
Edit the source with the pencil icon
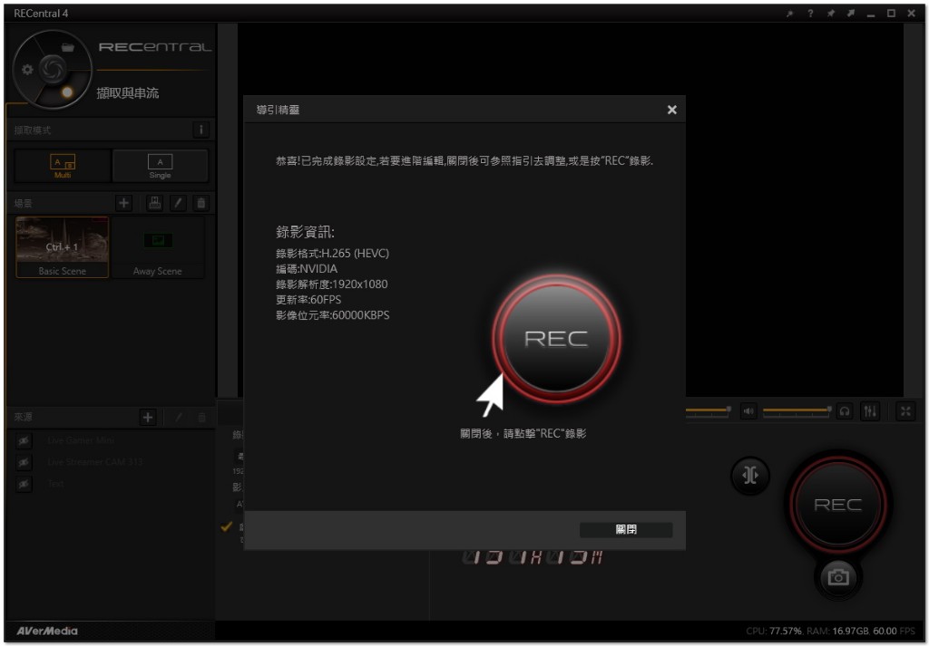pos(179,417)
